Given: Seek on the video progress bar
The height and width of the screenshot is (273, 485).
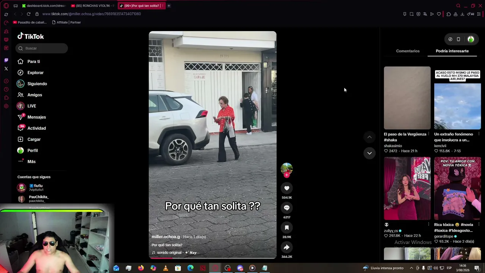Looking at the screenshot, I should click(x=213, y=258).
